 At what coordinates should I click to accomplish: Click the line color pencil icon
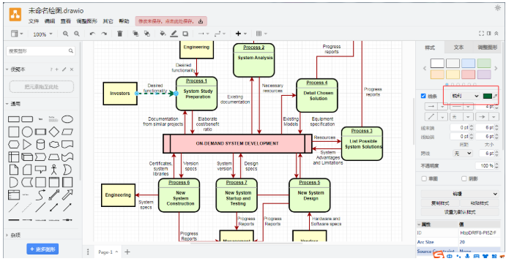pyautogui.click(x=174, y=34)
